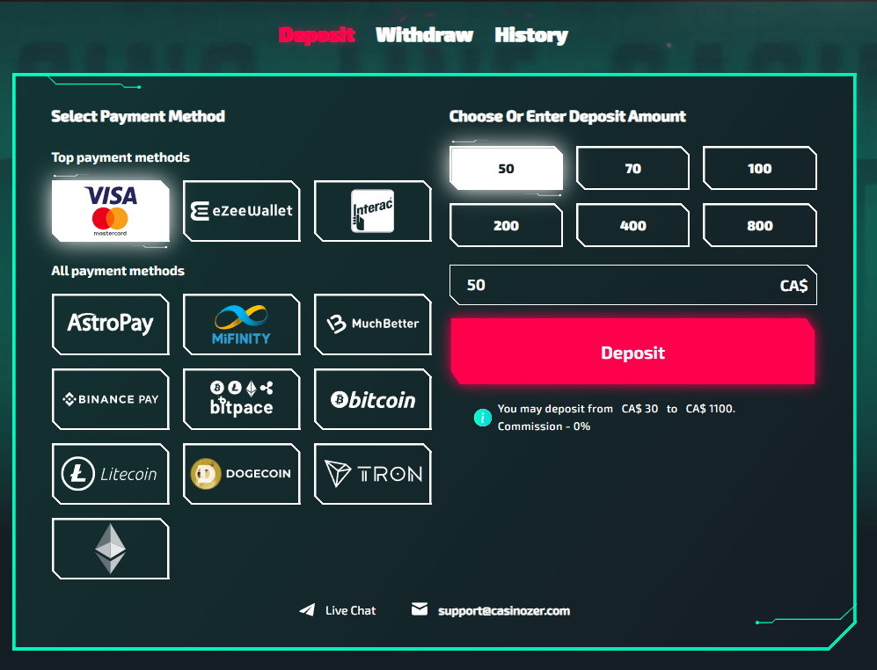Pick AstroPay as payment method

coord(110,324)
